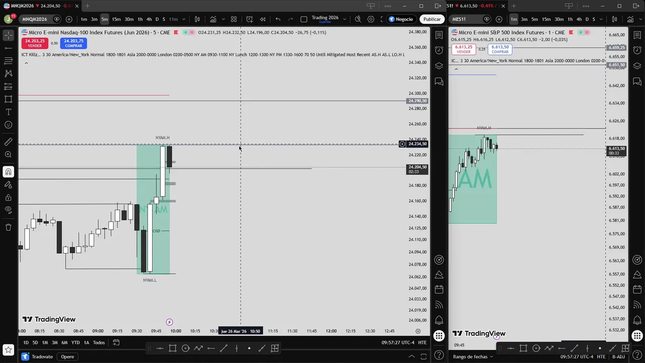
Task: Collapse indicator legend on Nasdaq chart
Action: coord(26,63)
